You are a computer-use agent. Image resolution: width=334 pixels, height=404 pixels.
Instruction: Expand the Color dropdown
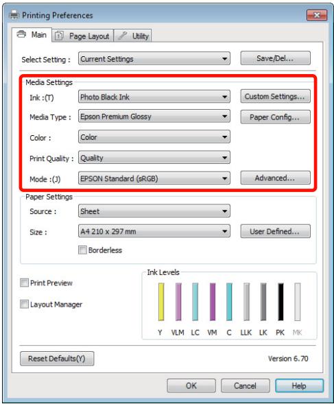click(154, 136)
